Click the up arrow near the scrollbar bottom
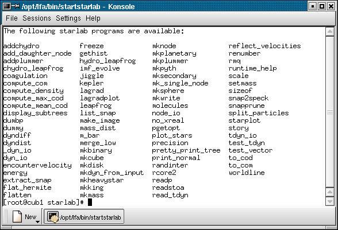The height and width of the screenshot is (230, 338). [329, 192]
